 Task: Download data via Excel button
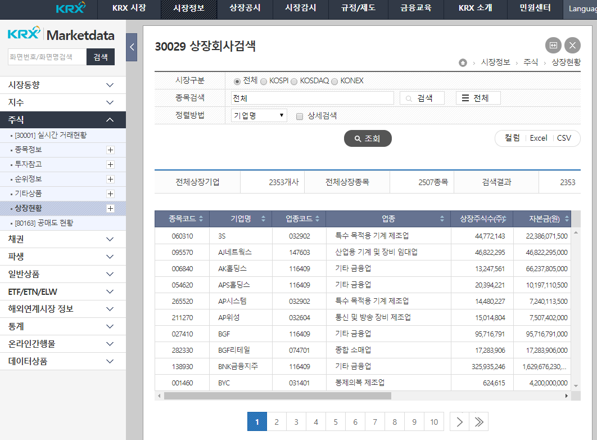tap(539, 138)
